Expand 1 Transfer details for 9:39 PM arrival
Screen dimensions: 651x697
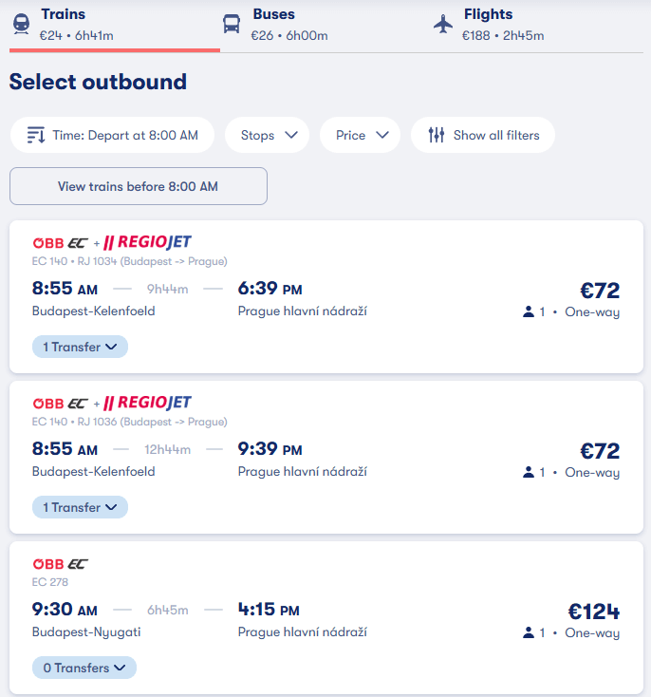tap(80, 507)
